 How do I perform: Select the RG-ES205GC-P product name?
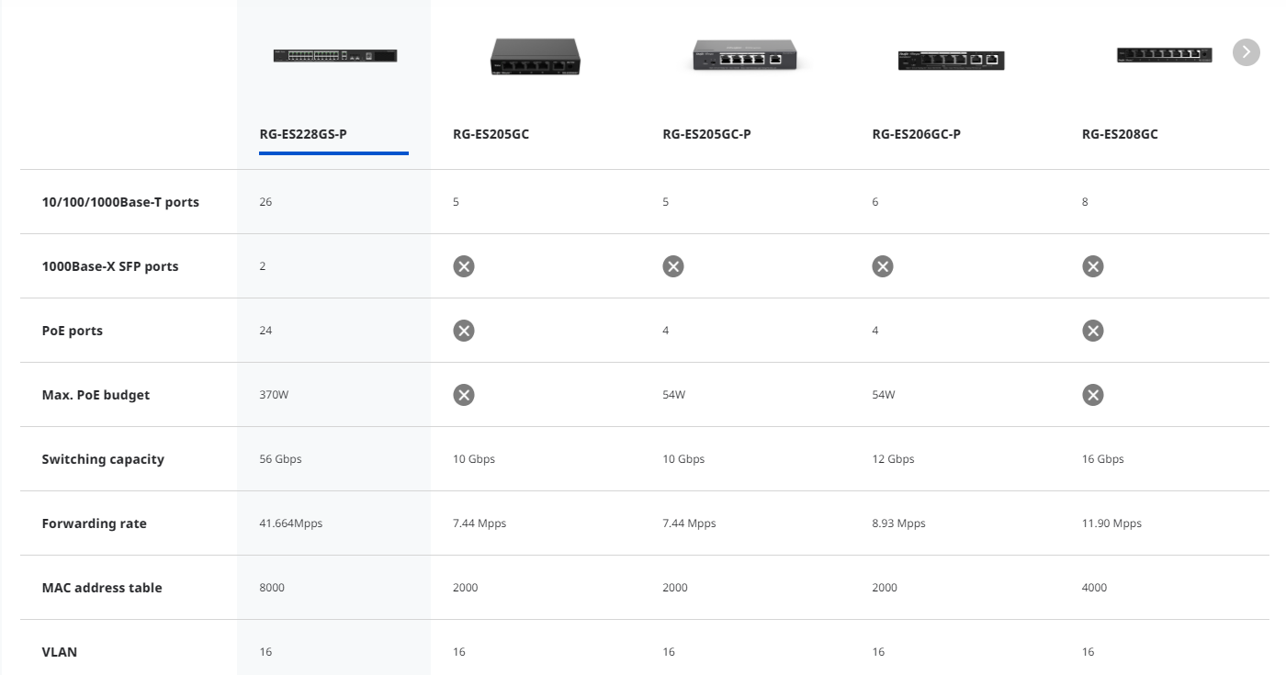706,134
